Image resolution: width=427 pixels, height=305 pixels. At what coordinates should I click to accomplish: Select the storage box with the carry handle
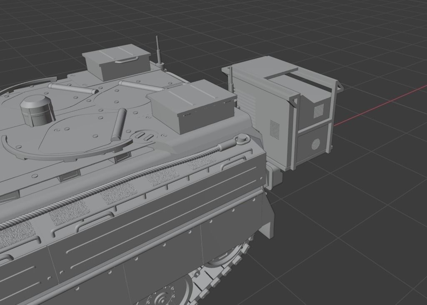click(117, 62)
